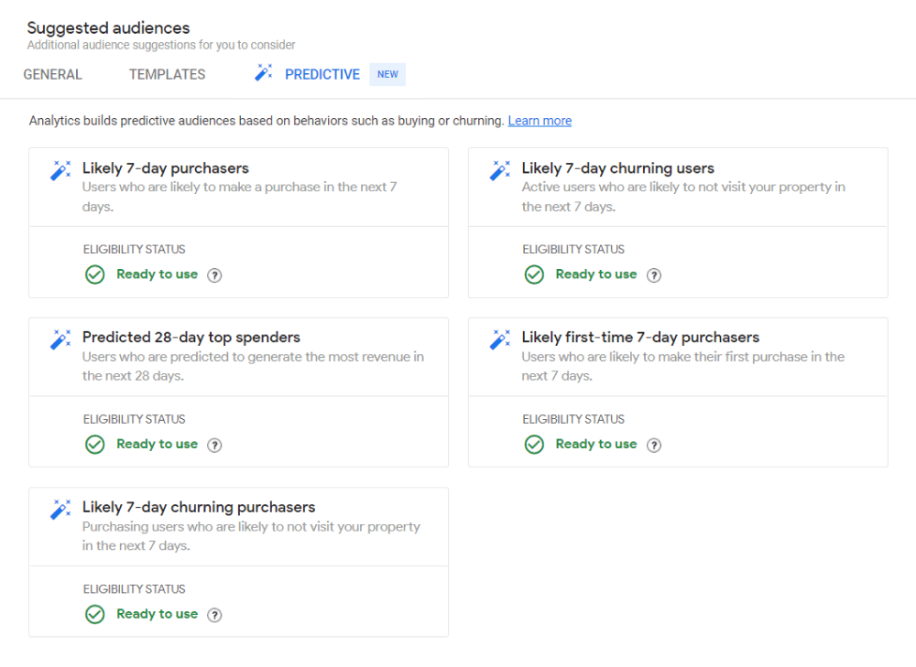Click the NEW badge next to Predictive

(x=387, y=74)
